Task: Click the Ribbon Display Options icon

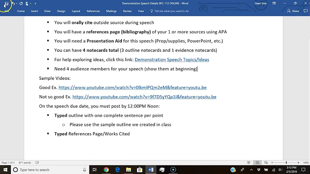Action: tap(274, 3)
